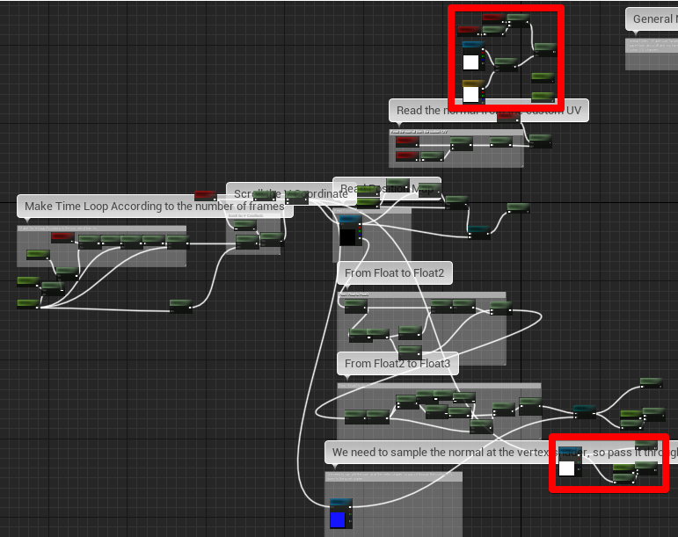Viewport: 678px width, 537px height.
Task: Select the upper red node in Read the normal box
Action: [x=407, y=142]
